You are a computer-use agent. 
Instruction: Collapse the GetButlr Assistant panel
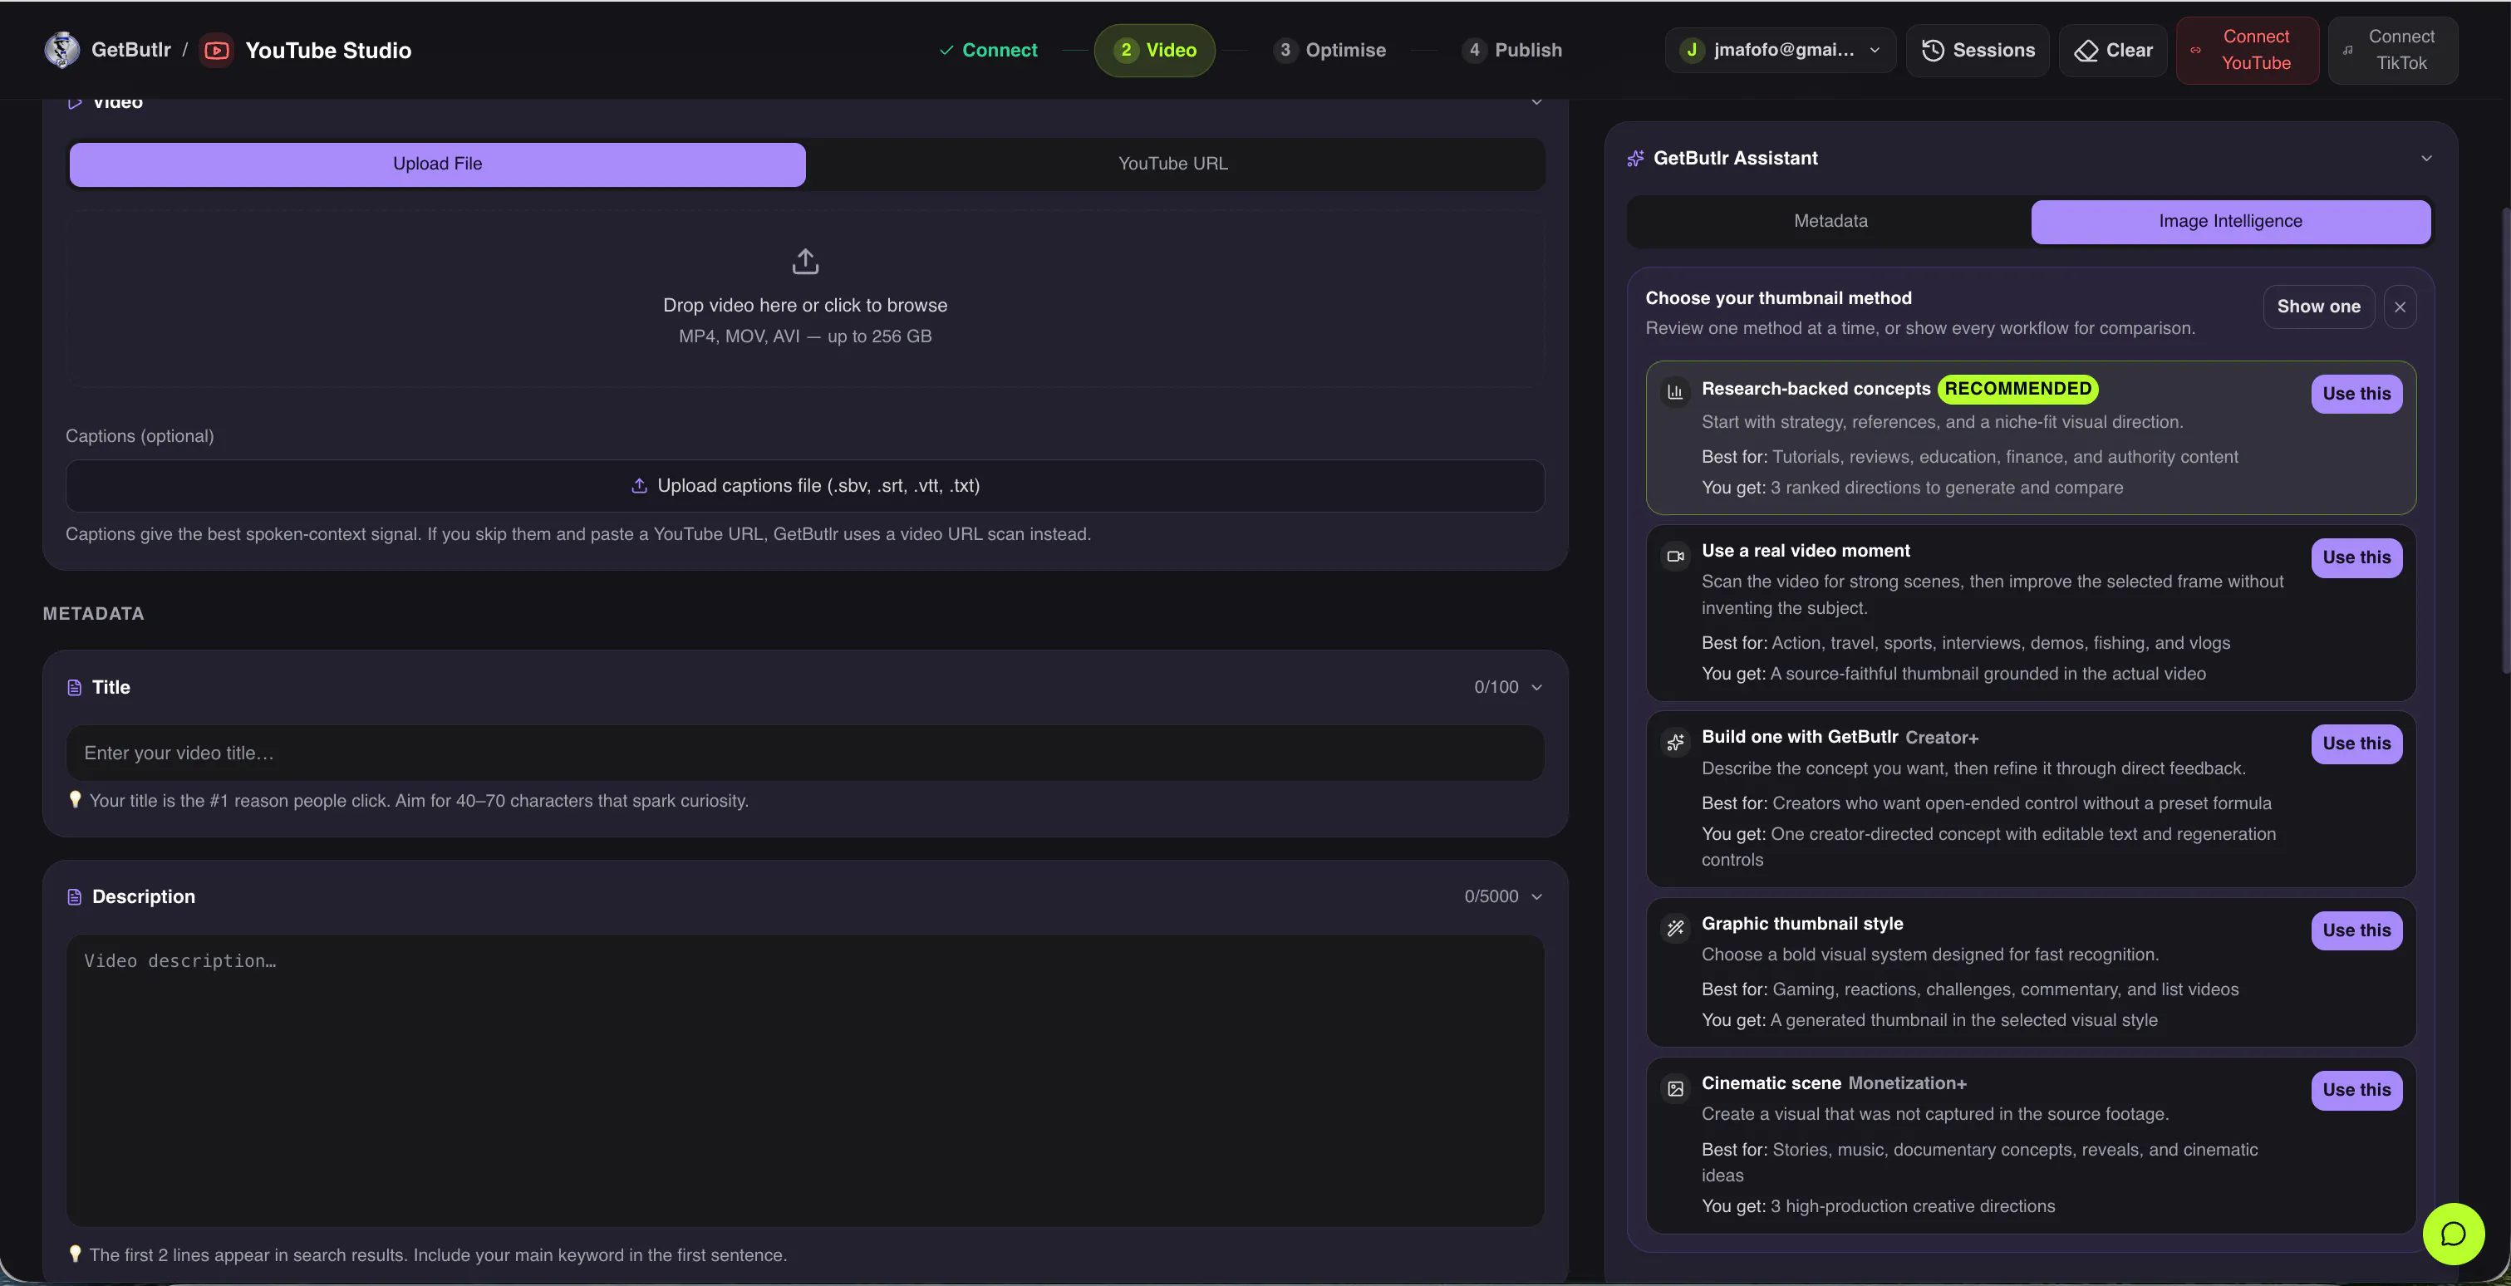point(2426,158)
